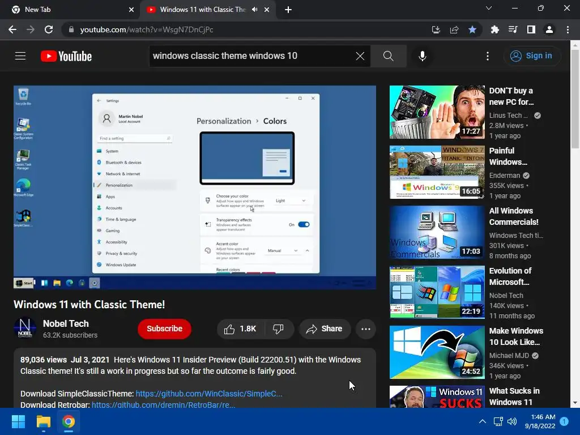
Task: Go back with Chrome's back arrow
Action: (12, 29)
